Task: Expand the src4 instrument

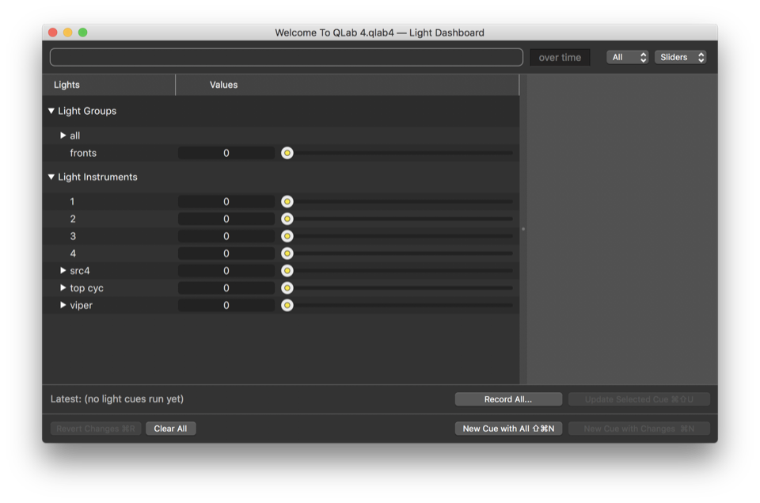Action: pos(63,271)
